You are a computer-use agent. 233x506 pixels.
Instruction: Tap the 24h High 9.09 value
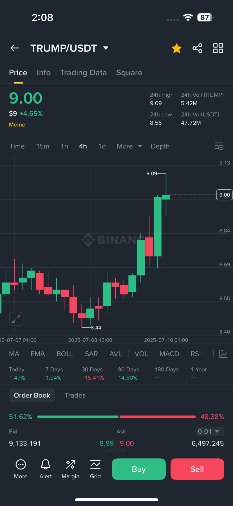coord(156,103)
